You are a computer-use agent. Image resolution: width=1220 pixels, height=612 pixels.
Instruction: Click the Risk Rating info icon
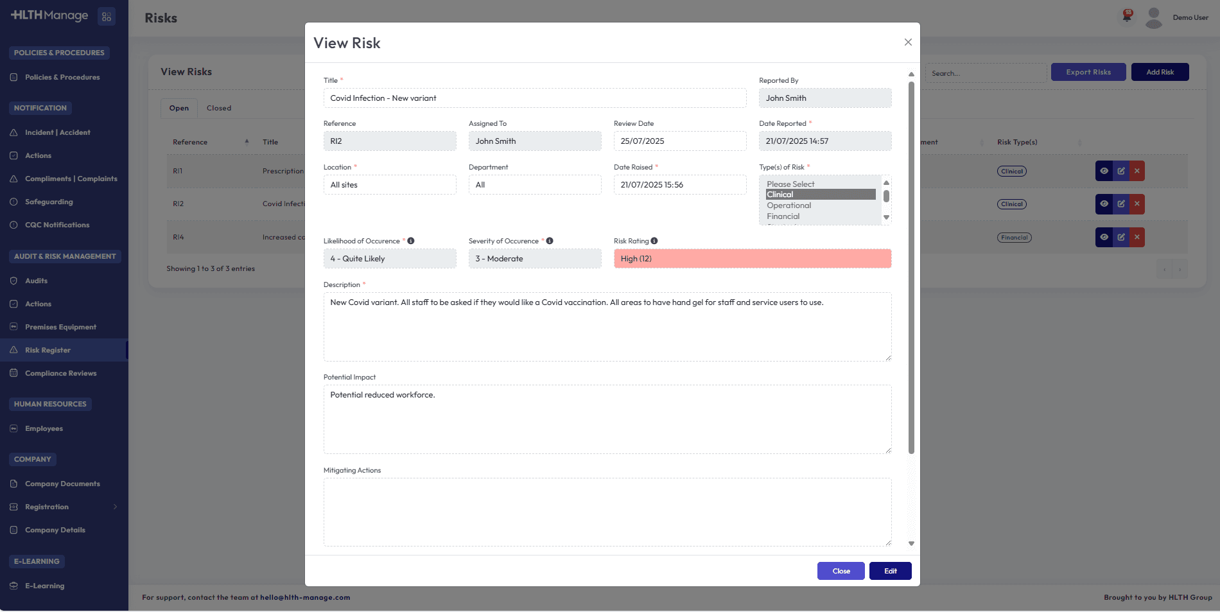coord(654,241)
